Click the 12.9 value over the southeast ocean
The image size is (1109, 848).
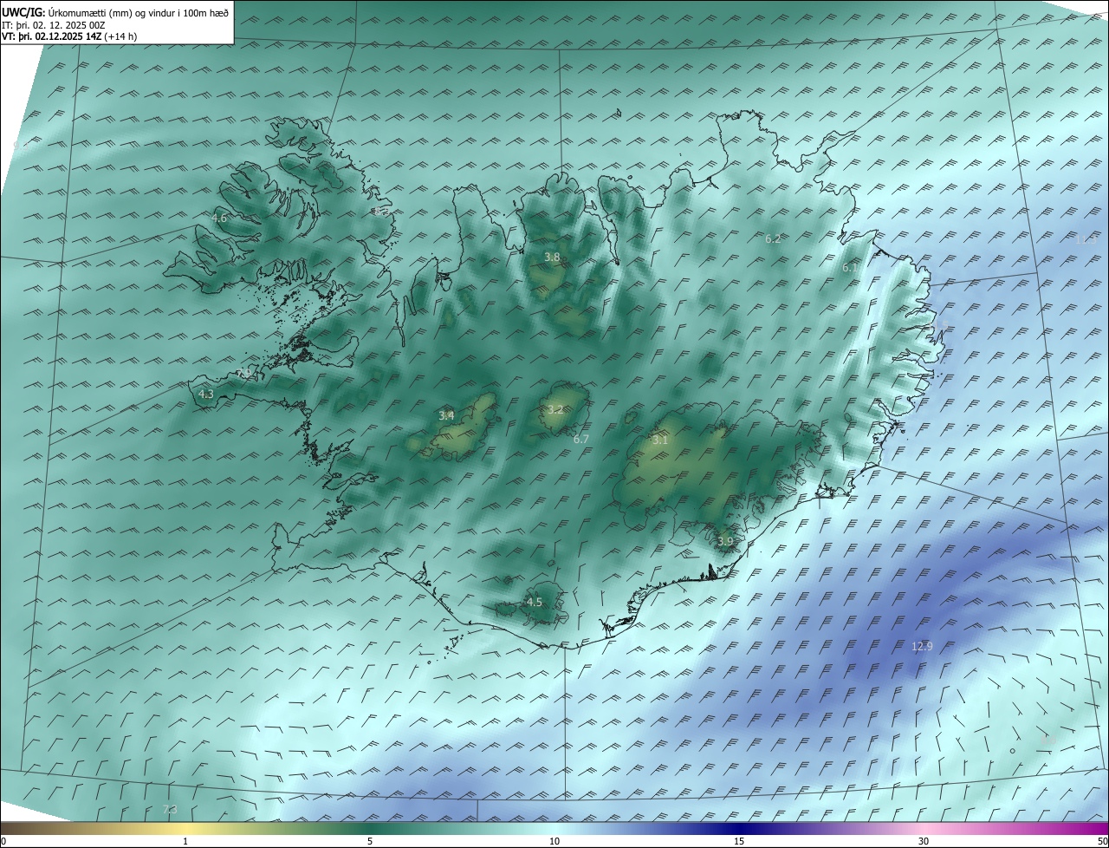pos(923,646)
